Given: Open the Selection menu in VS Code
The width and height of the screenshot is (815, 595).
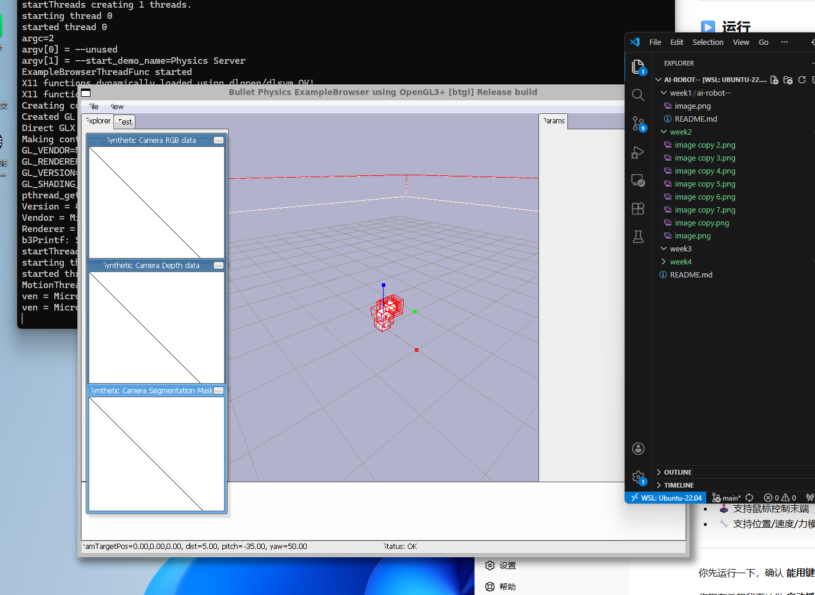Looking at the screenshot, I should pos(708,42).
